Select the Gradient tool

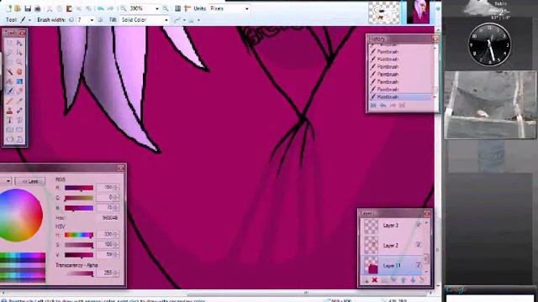pos(19,81)
